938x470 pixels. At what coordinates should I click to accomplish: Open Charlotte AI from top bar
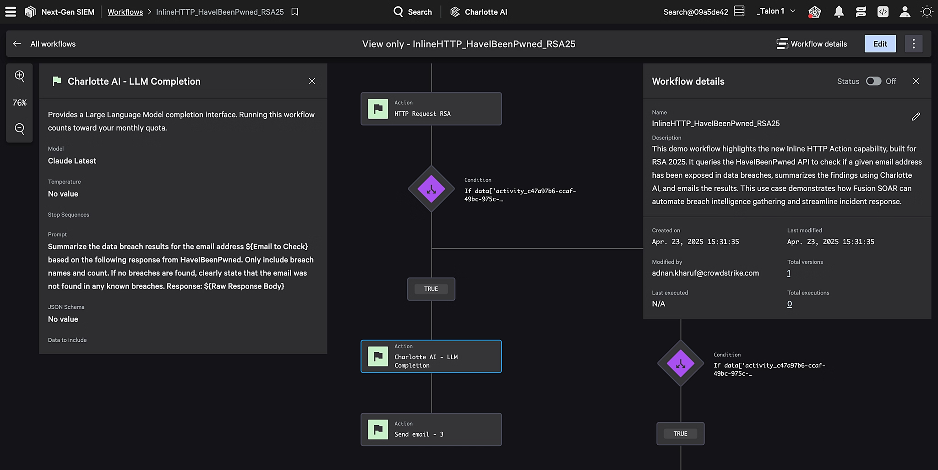pos(479,12)
